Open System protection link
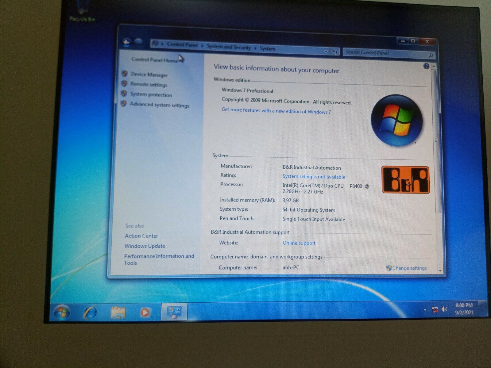The image size is (491, 368). [151, 94]
